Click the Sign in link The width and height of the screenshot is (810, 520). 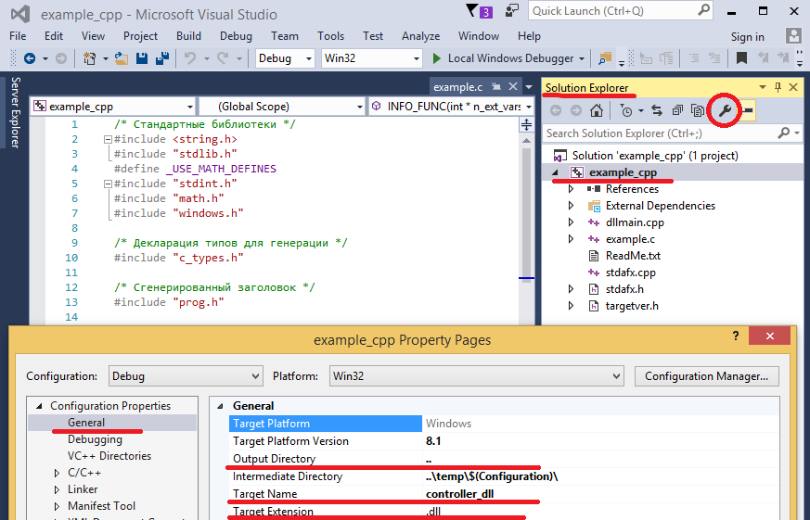747,37
